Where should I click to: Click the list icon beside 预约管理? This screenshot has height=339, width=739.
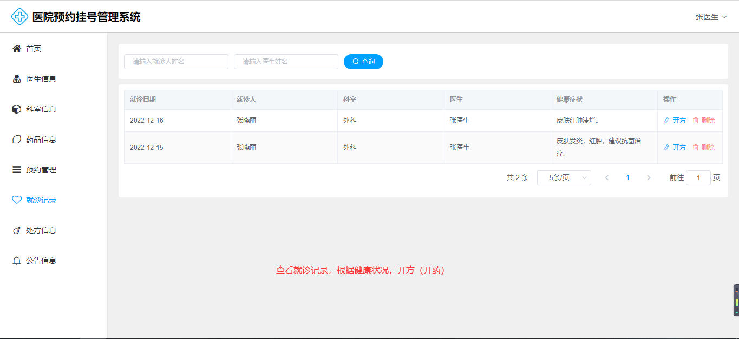[x=17, y=170]
